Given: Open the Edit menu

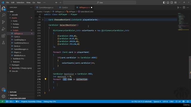Looking at the screenshot, I should (13, 3).
